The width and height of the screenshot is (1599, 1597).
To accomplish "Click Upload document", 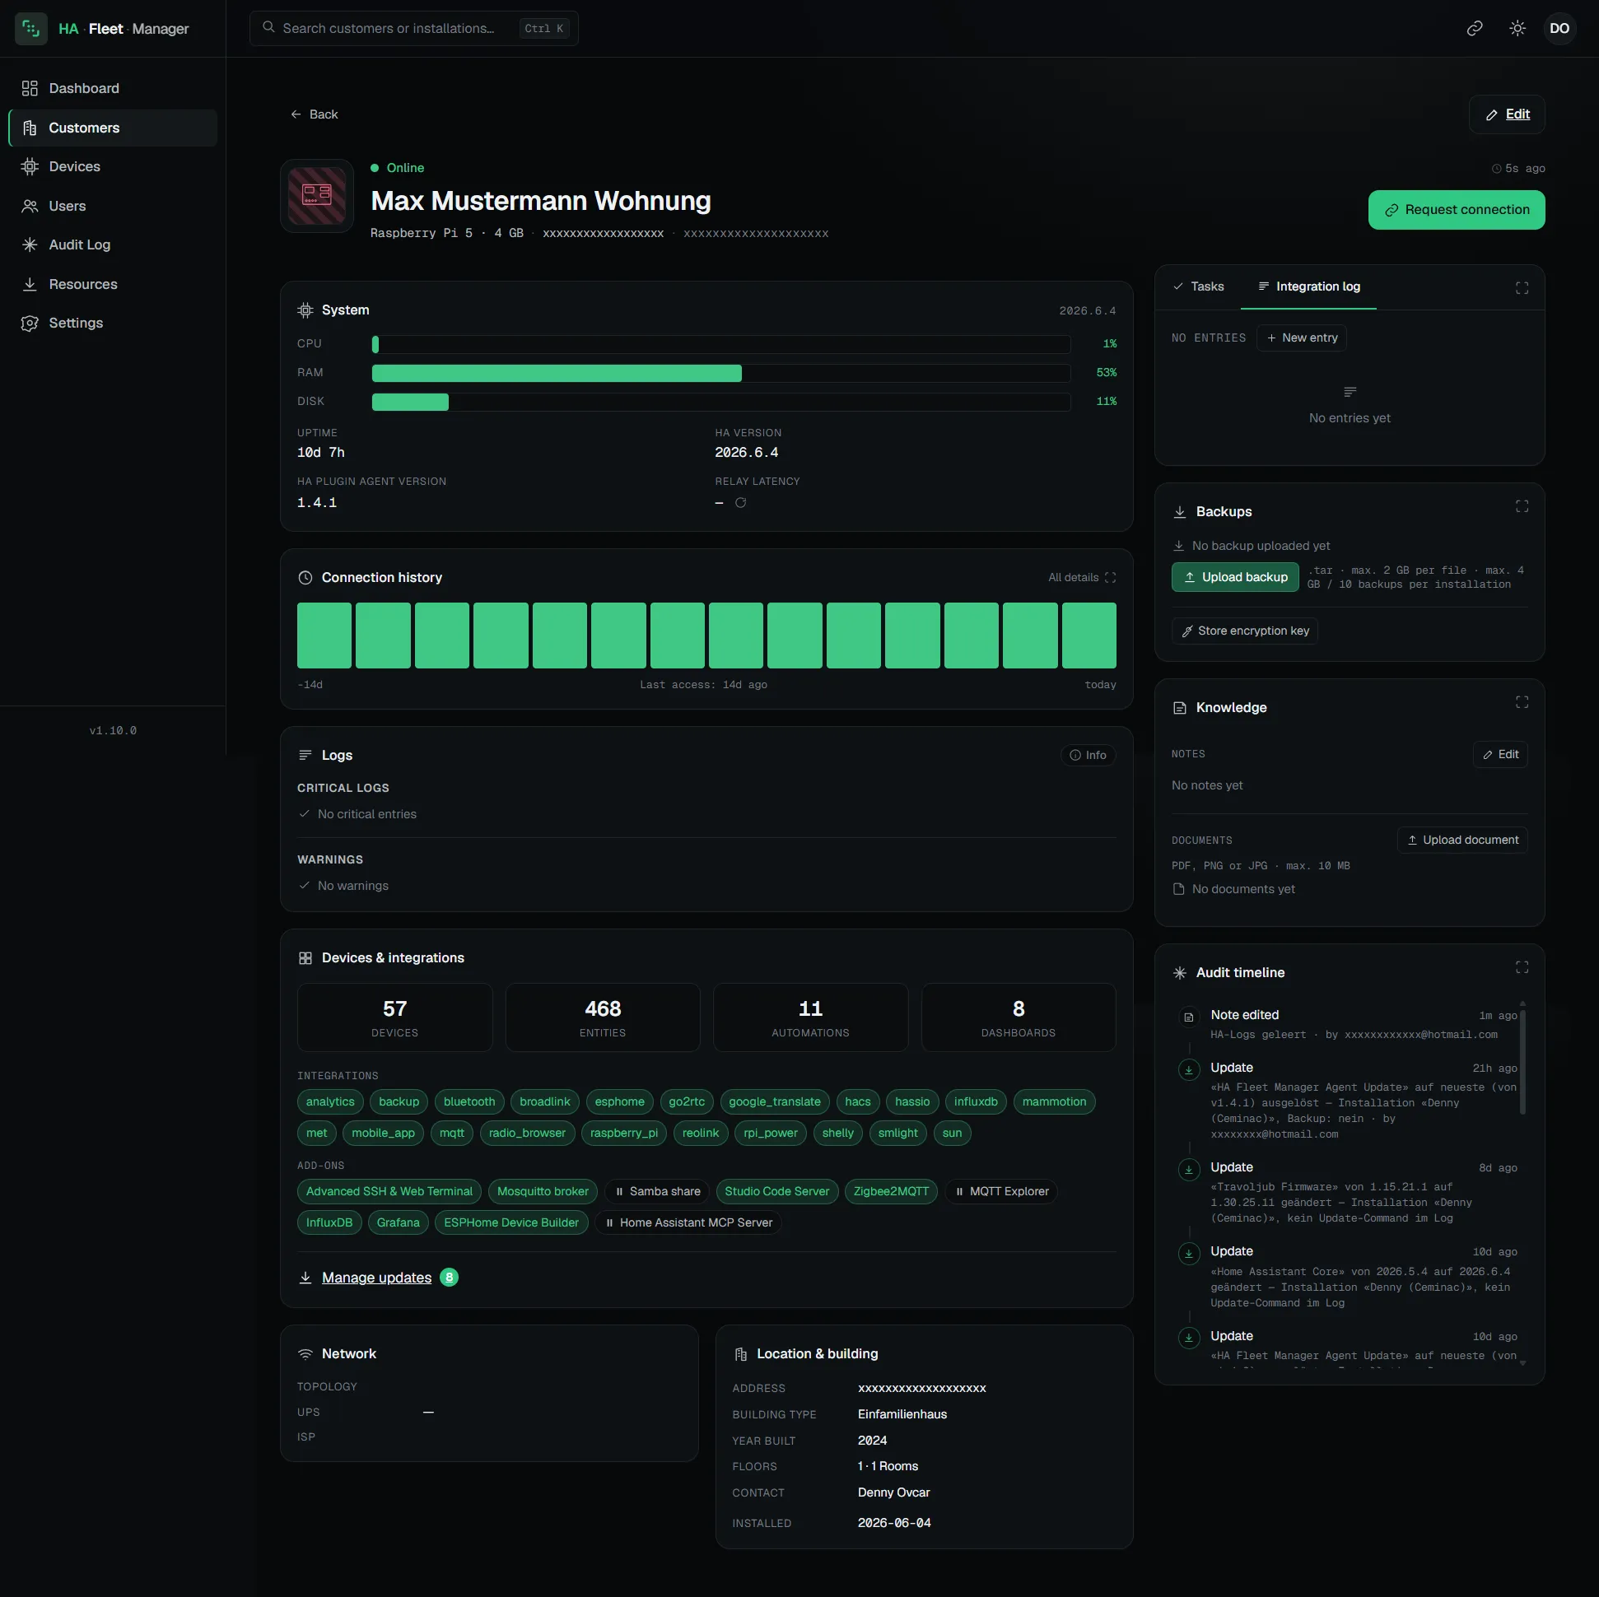I will (1461, 840).
